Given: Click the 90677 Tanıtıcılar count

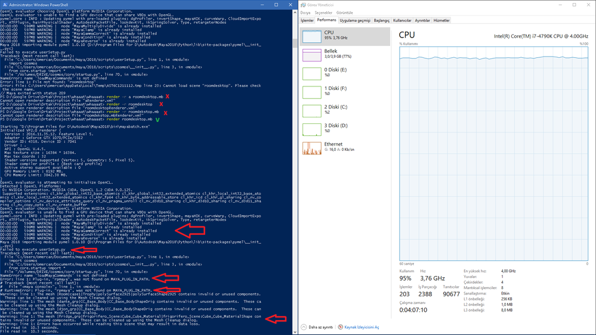Looking at the screenshot, I should [451, 294].
